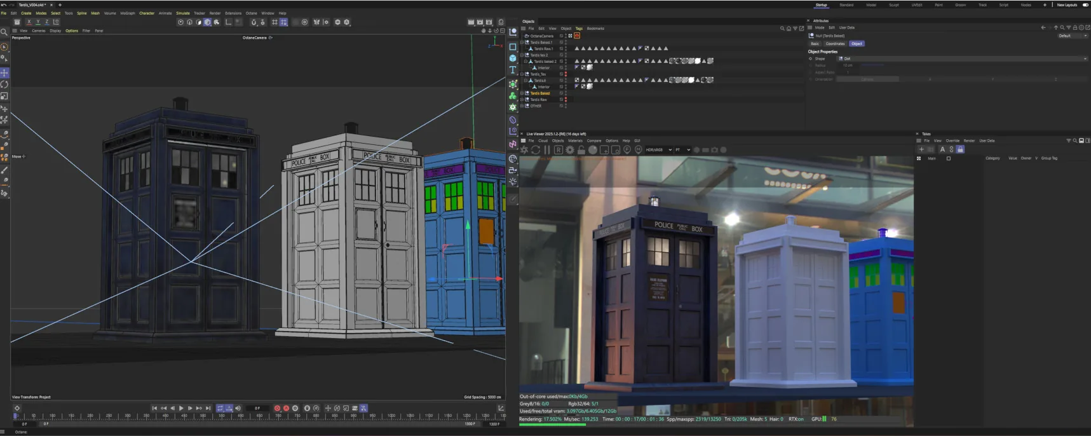Image resolution: width=1091 pixels, height=436 pixels.
Task: Toggle the New Layouts switch
Action: click(1085, 5)
